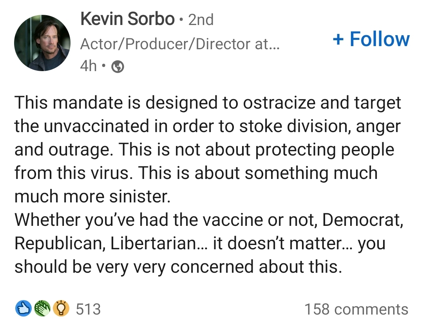Image resolution: width=423 pixels, height=329 pixels.
Task: Click the plus sign beside Follow
Action: tap(338, 39)
